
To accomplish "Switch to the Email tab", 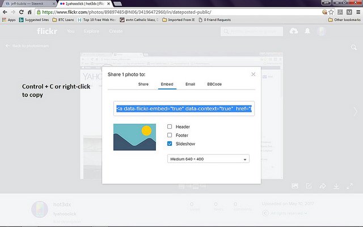I will 190,84.
